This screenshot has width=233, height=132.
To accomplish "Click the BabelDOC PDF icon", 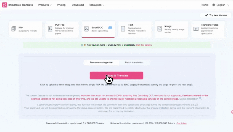I will click(x=86, y=29).
